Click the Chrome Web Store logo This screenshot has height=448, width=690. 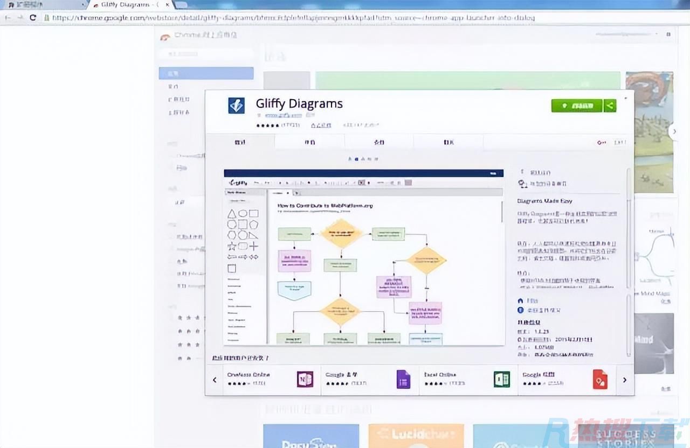(165, 37)
